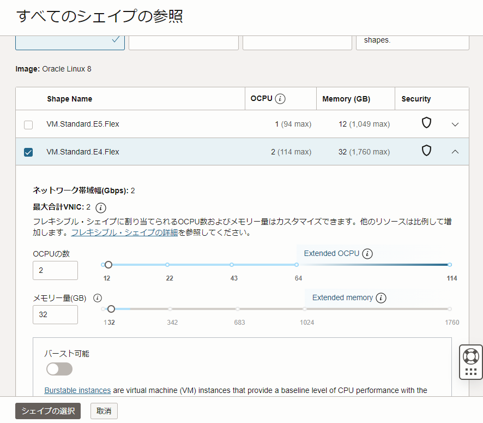Screen dimensions: 483x423
Task: Click info icon beside メモリー量(GB) label
Action: click(98, 298)
